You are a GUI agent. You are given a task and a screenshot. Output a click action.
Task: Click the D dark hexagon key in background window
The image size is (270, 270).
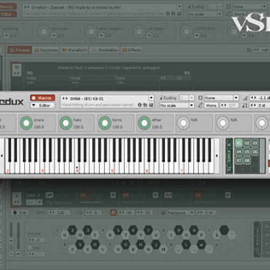95,245
